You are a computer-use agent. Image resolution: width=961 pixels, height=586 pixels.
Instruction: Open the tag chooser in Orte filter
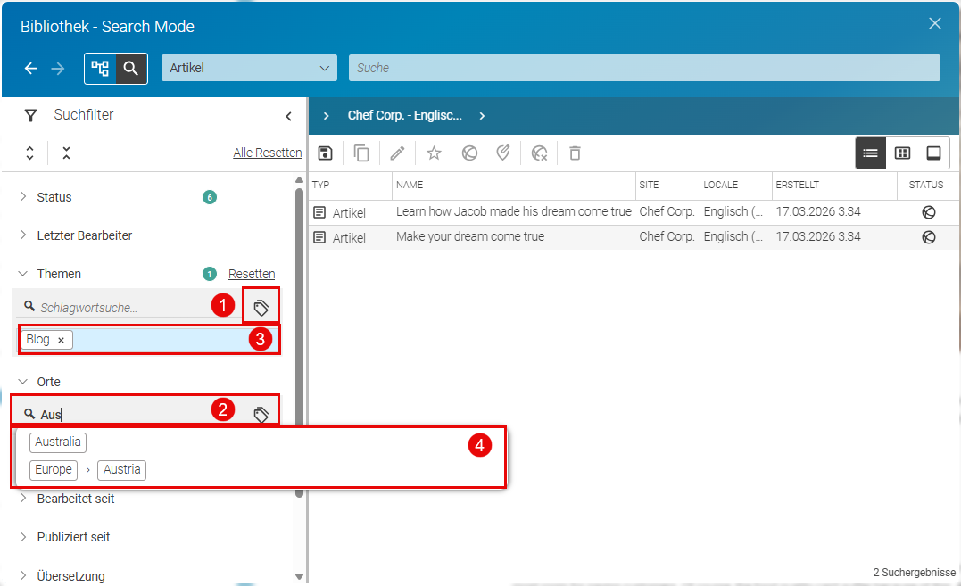tap(261, 415)
